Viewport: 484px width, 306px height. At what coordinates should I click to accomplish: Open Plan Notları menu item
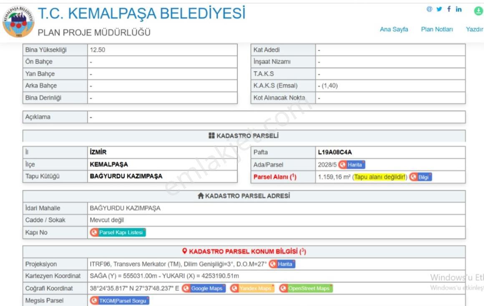437,29
